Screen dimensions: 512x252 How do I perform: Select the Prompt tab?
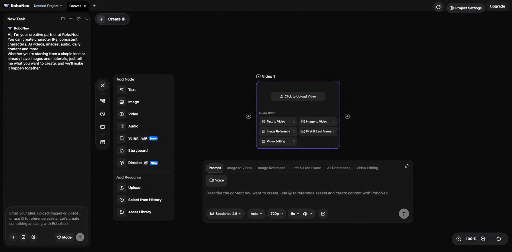coord(215,168)
